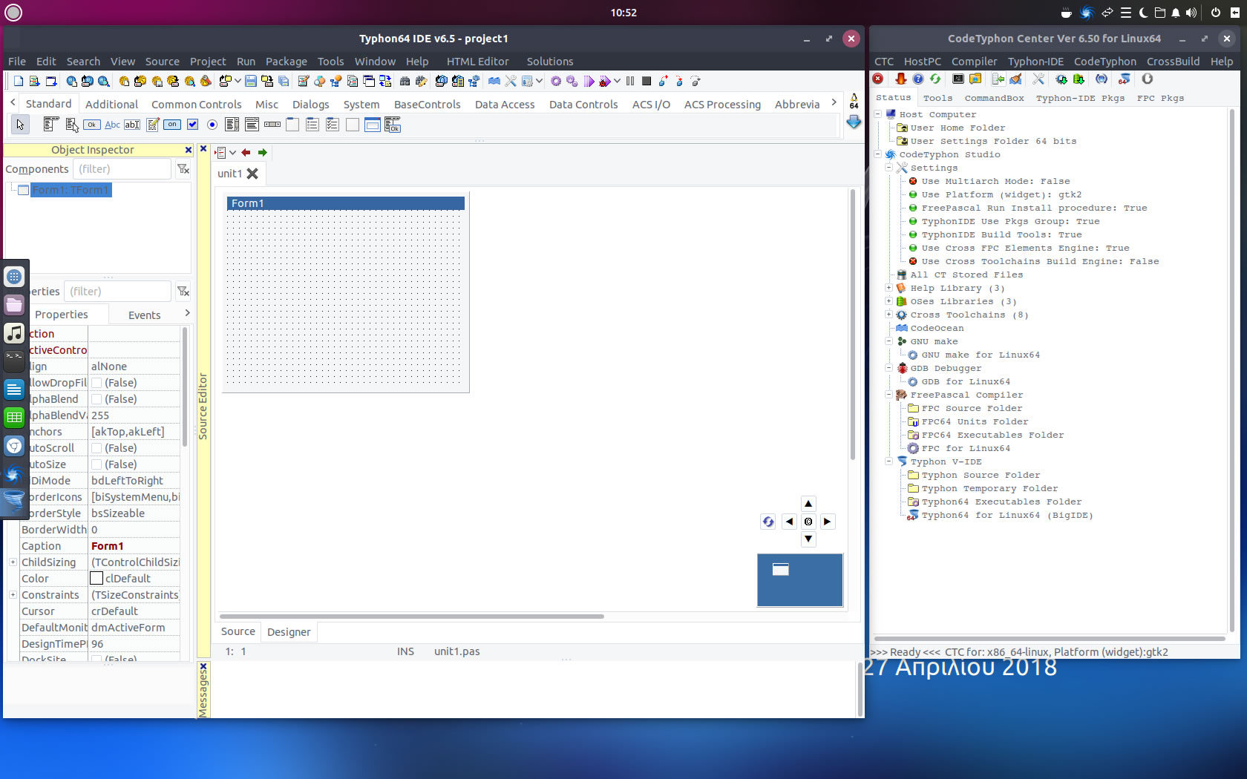Open the HTML Editor menu

click(x=477, y=62)
